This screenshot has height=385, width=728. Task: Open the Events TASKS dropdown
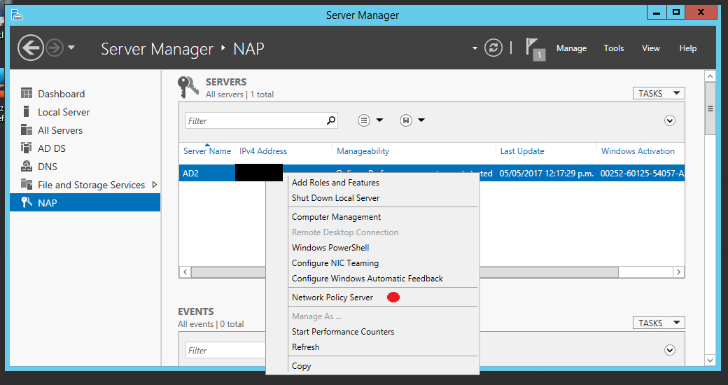[x=659, y=323]
